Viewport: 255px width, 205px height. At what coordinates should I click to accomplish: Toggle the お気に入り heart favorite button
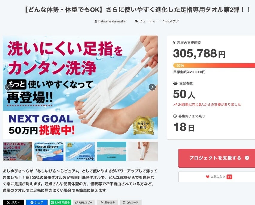click(219, 177)
